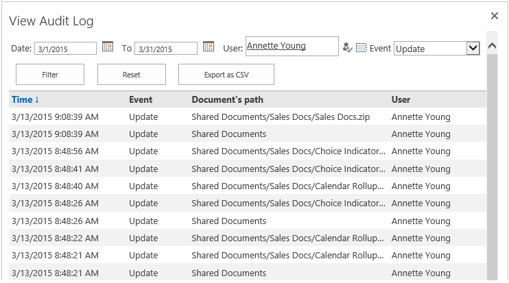Click the Document's path column header
This screenshot has height=283, width=509.
[227, 99]
